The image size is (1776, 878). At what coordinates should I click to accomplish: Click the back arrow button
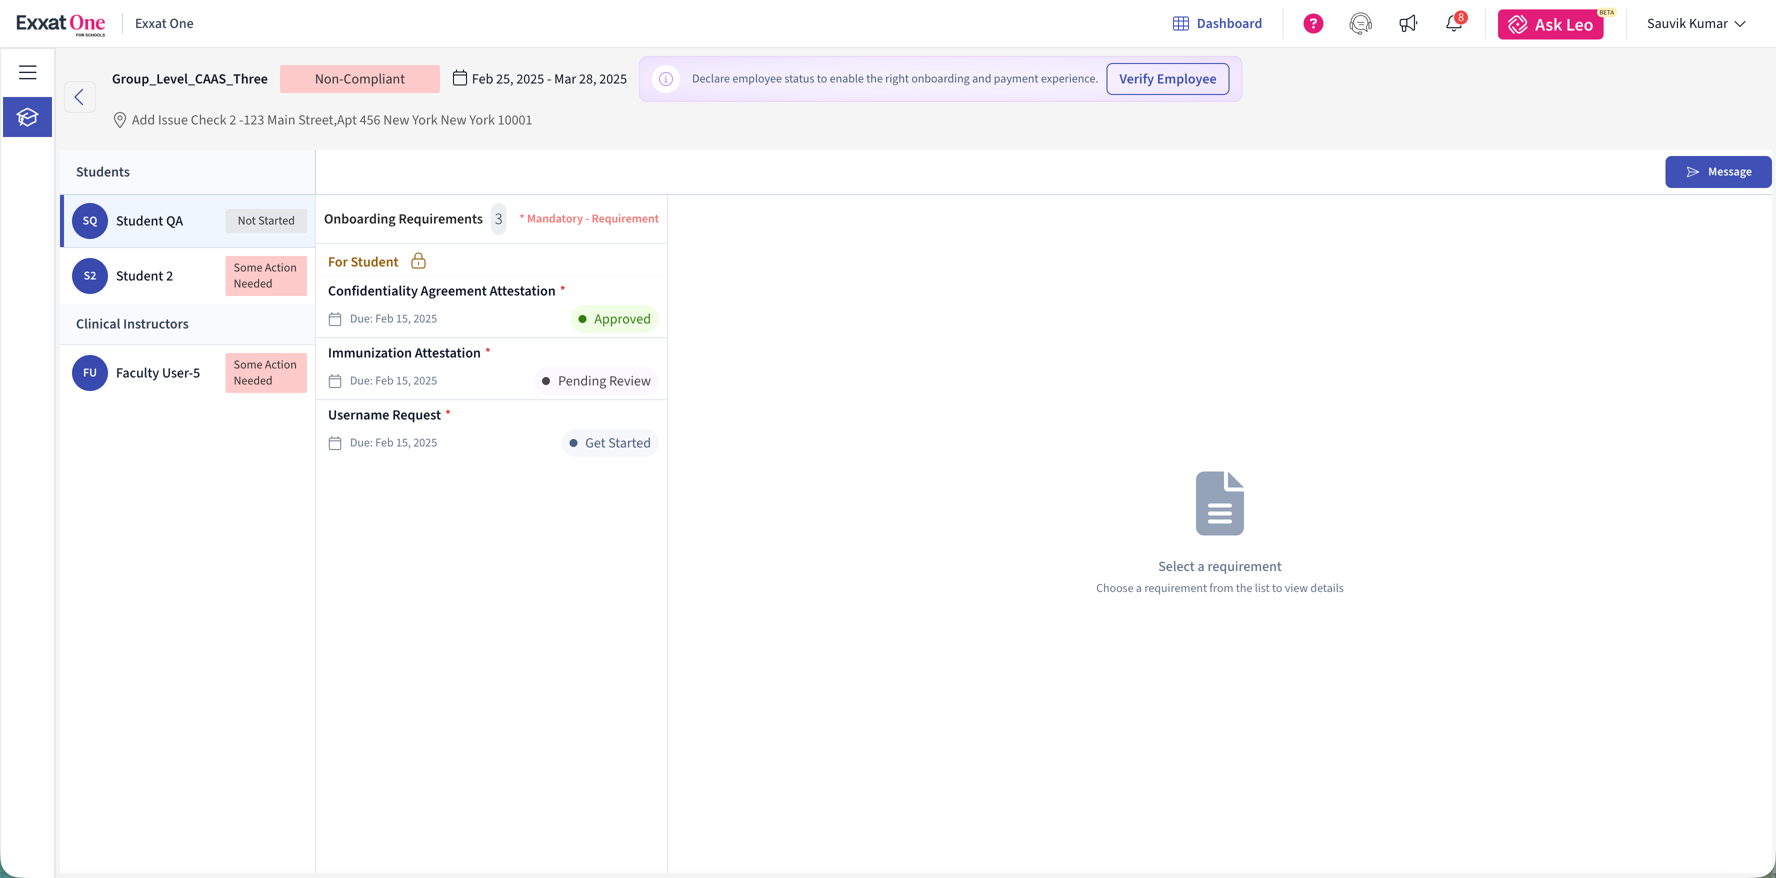tap(79, 97)
